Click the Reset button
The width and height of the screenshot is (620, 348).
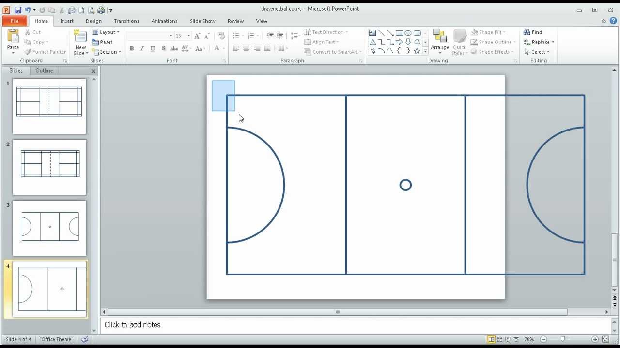(103, 42)
